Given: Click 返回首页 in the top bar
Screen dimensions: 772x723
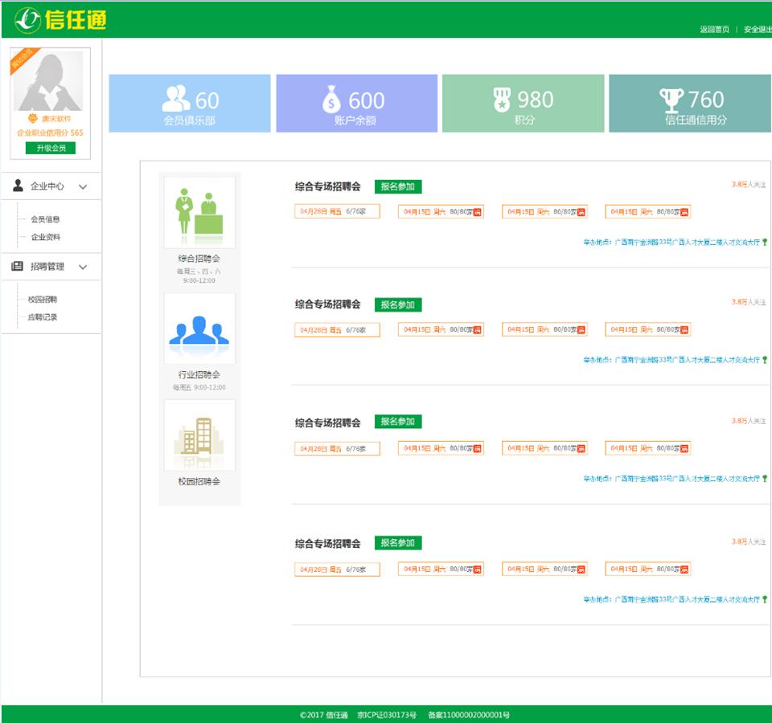Looking at the screenshot, I should 714,30.
